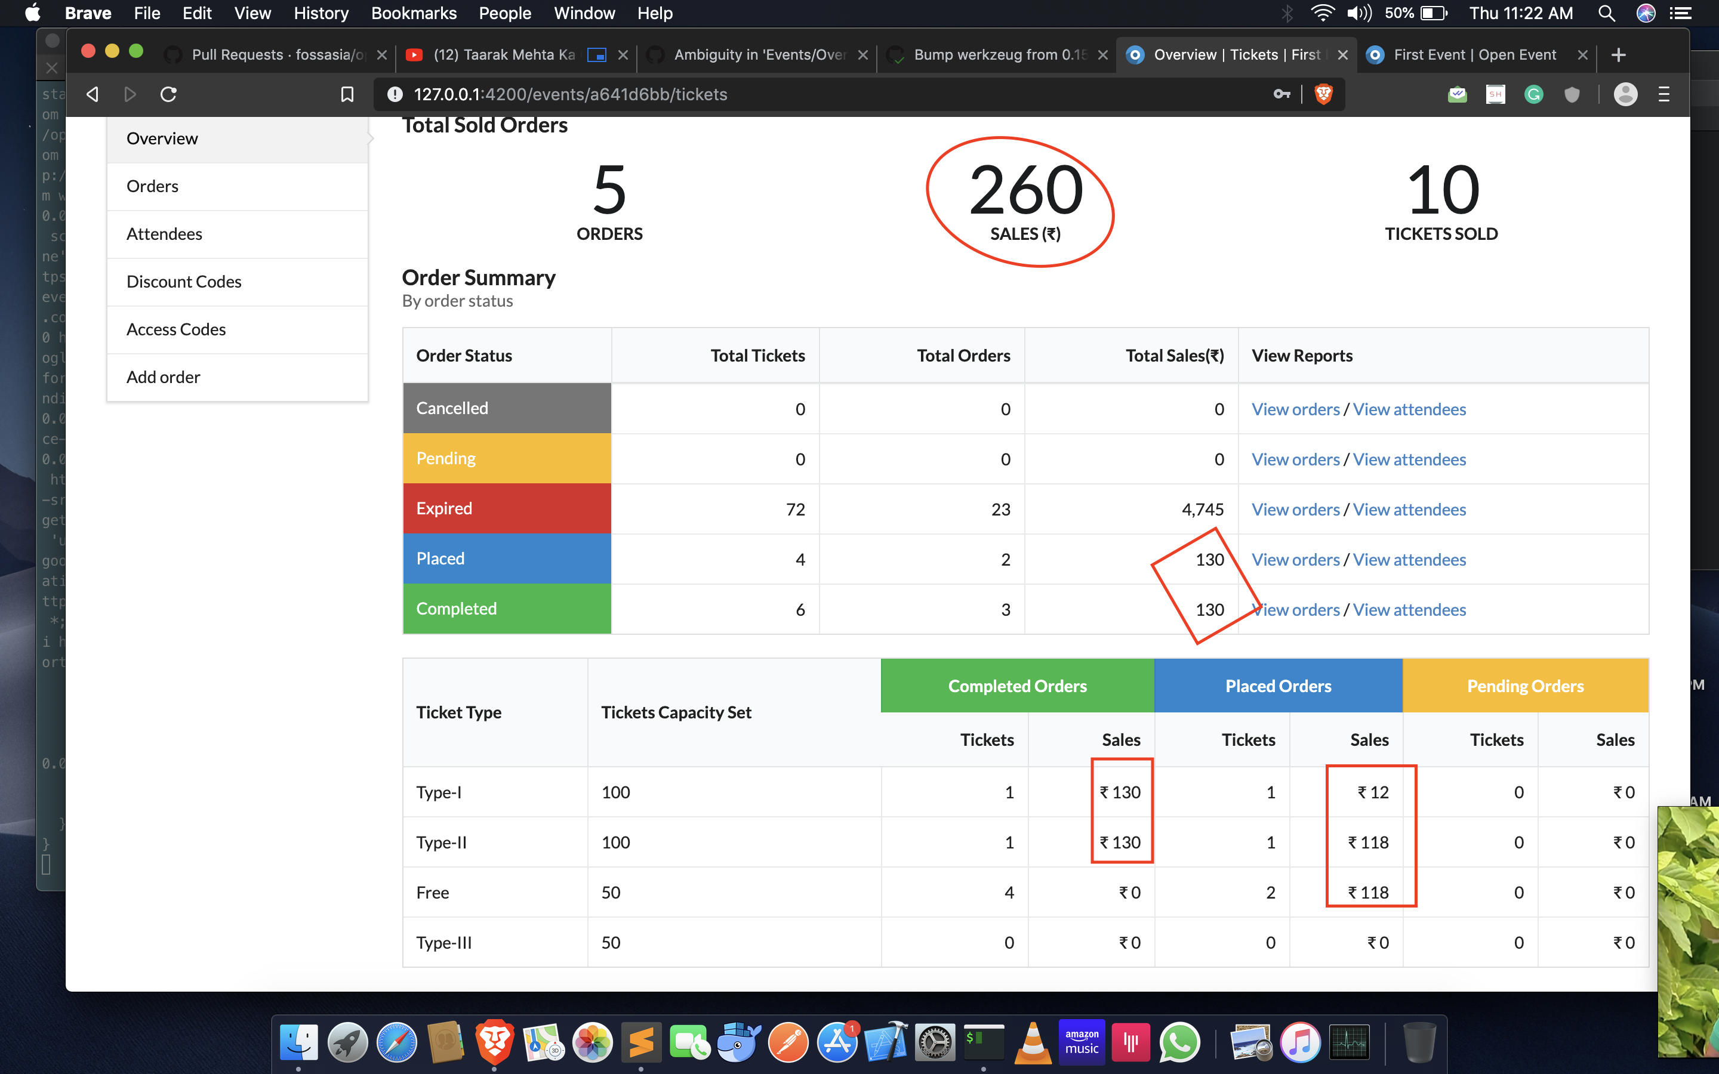Click the Expired status cell
This screenshot has width=1719, height=1074.
pos(507,508)
